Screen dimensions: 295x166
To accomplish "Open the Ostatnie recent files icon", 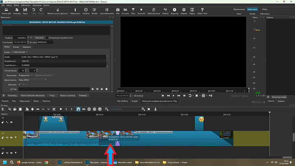I will [86, 11].
